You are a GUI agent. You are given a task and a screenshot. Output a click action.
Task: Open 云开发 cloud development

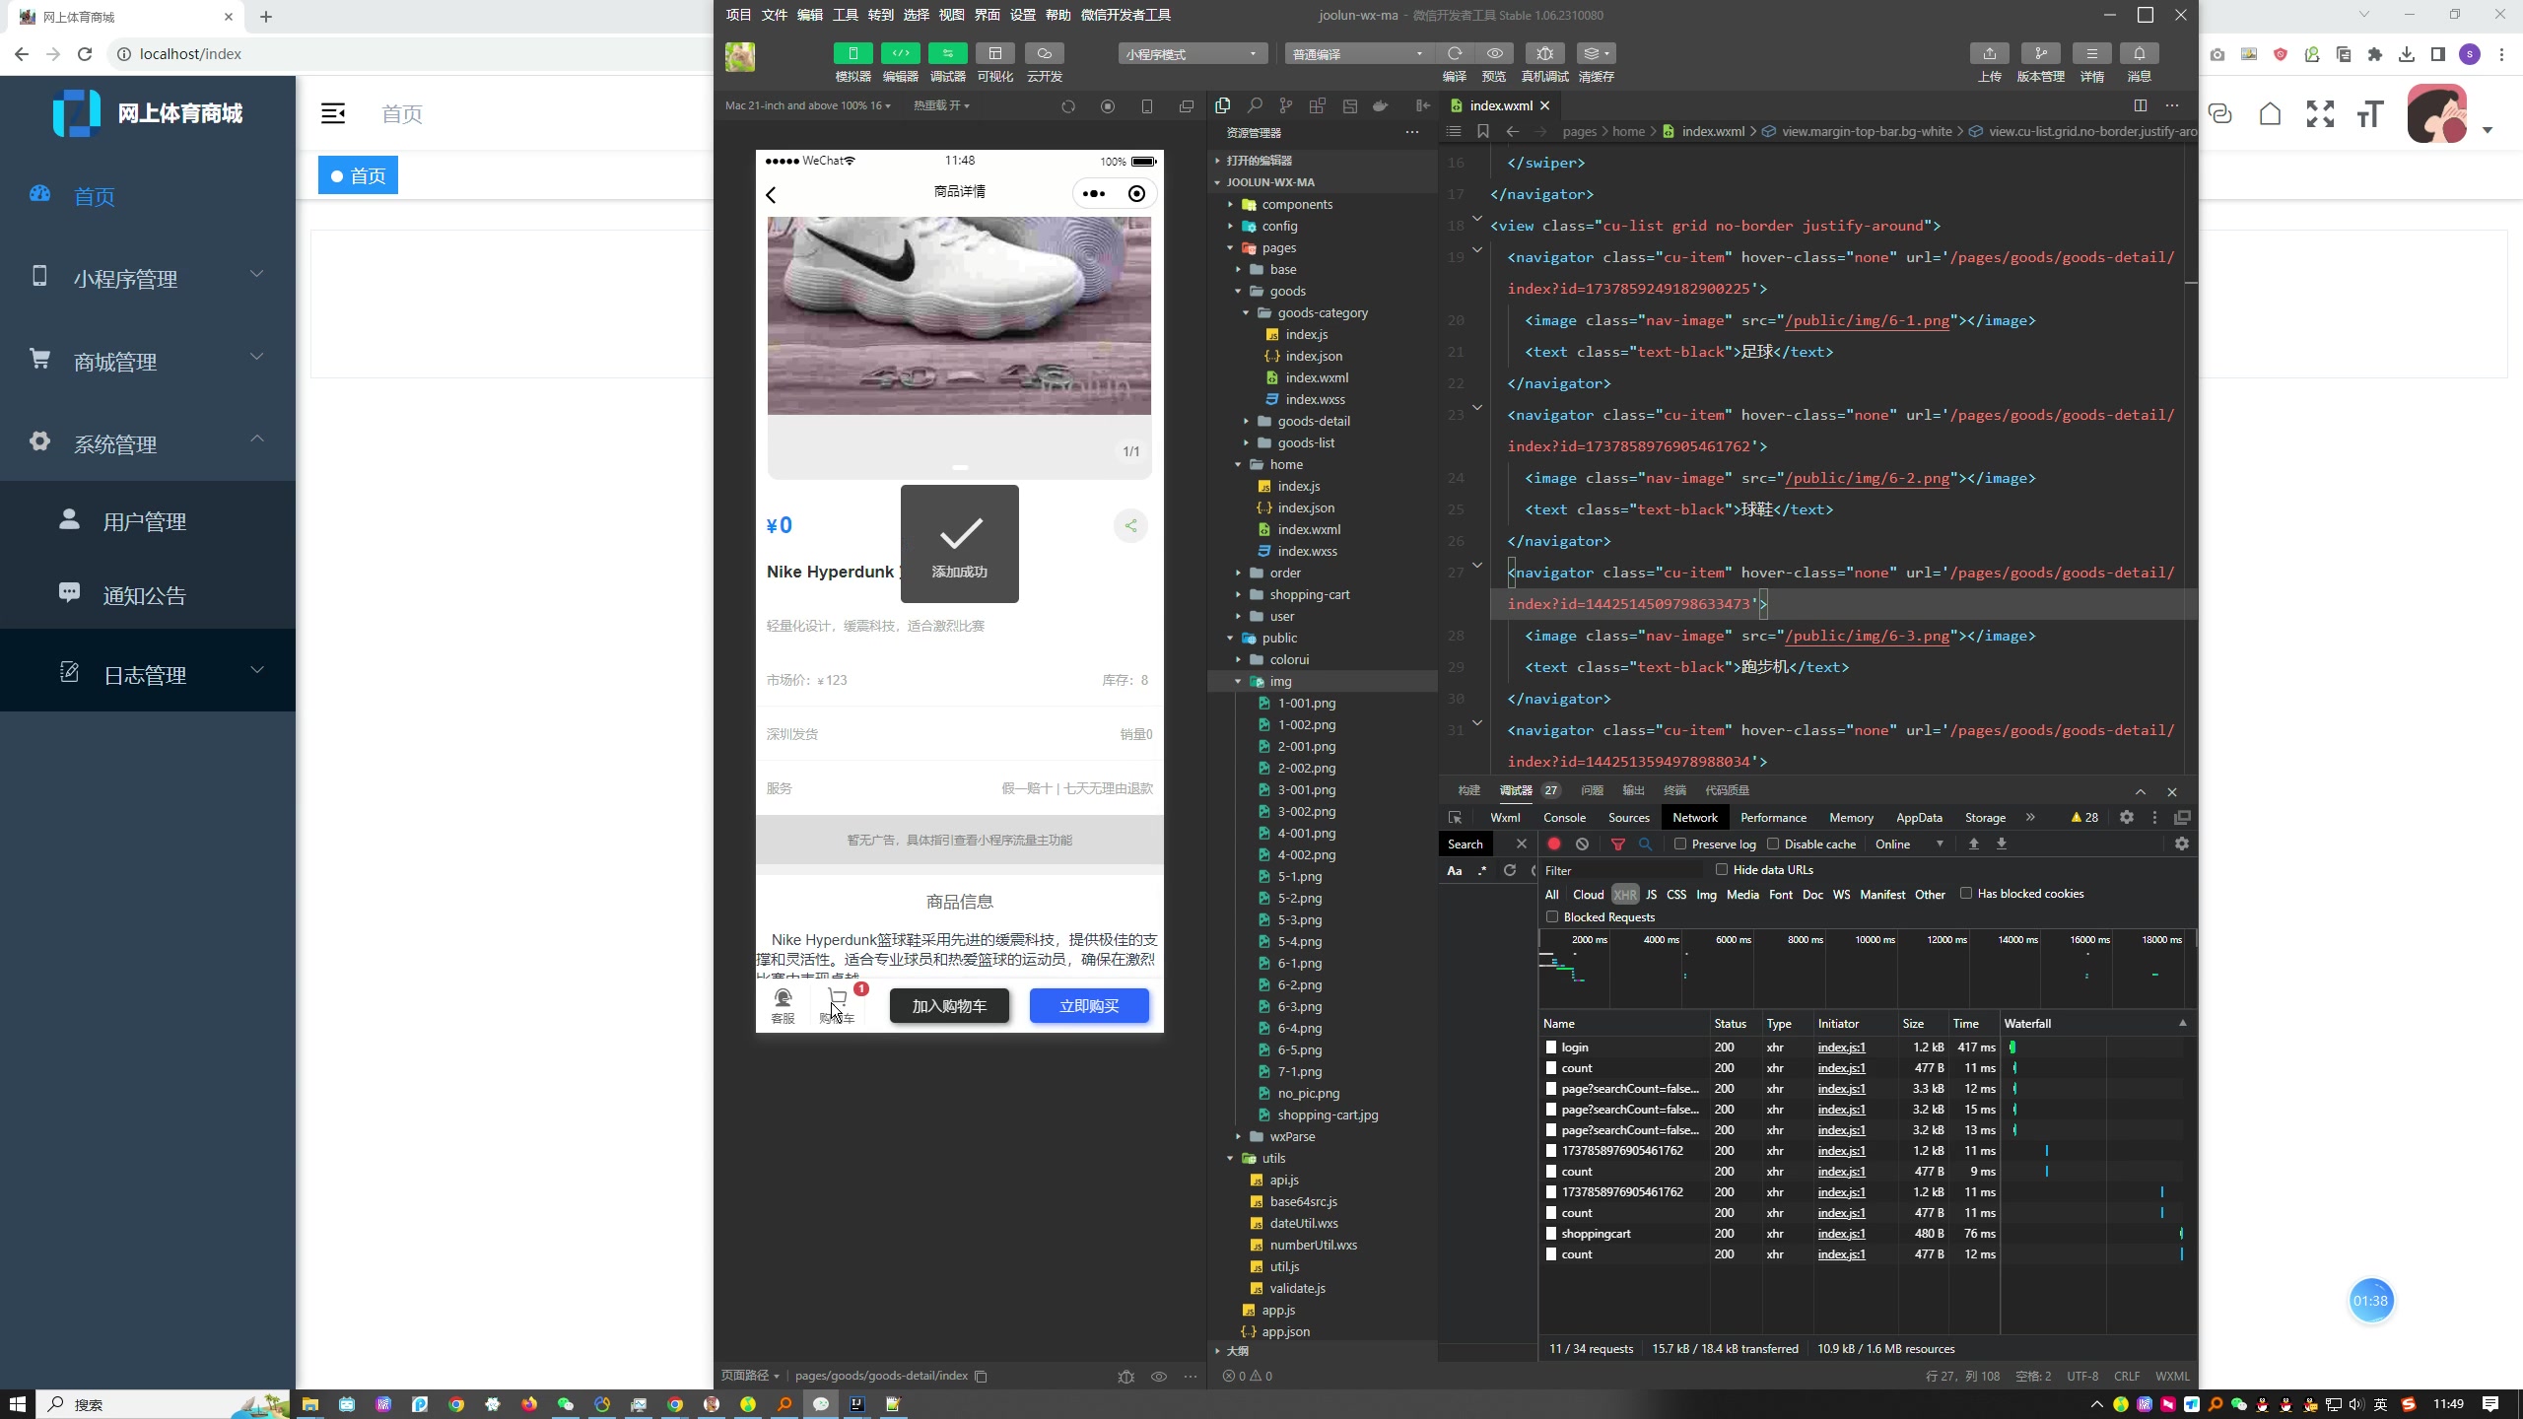(1044, 53)
